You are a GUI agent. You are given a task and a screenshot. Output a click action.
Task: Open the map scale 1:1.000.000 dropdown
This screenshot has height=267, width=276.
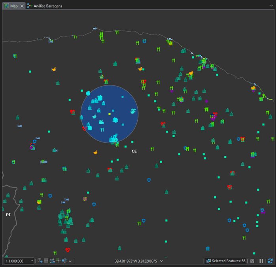(32, 261)
